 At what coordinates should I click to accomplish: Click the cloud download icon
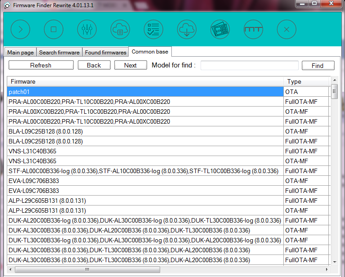[x=187, y=29]
